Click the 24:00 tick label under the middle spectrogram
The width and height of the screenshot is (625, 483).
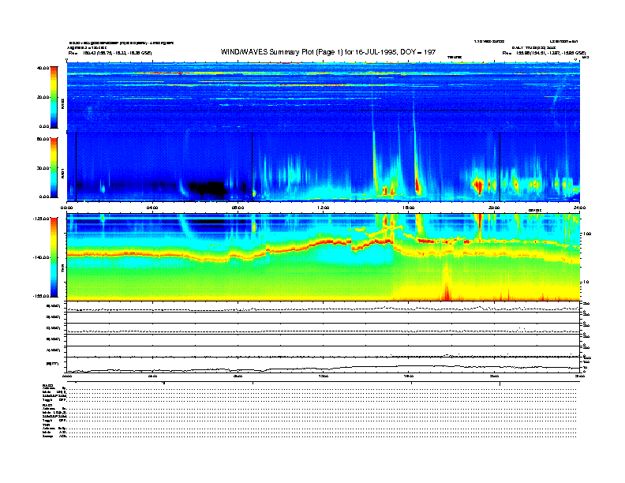(x=579, y=208)
